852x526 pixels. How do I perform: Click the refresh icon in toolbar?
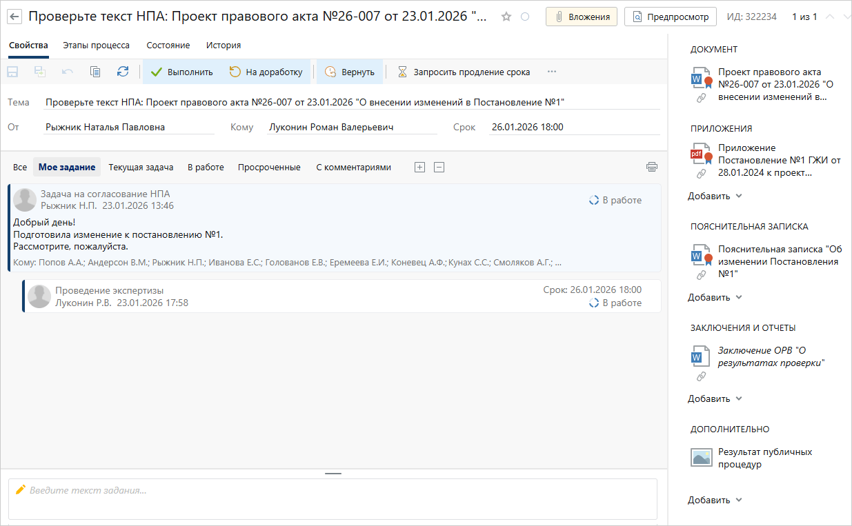(123, 72)
